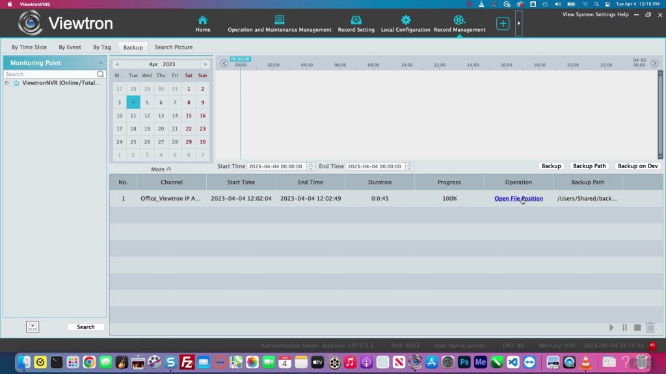Click the 100% progress cell
666x374 pixels.
[x=449, y=199]
